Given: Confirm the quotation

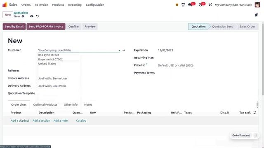Looking at the screenshot, I should click(x=74, y=26).
